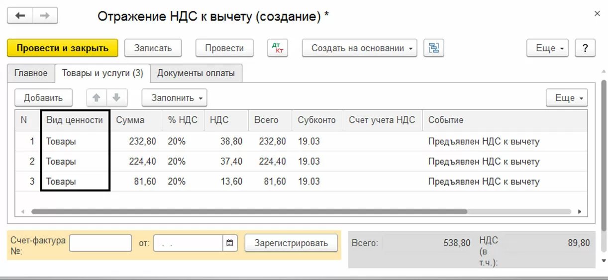Open the Документы оплаты tab
Viewport: 608px width, 280px height.
(196, 73)
